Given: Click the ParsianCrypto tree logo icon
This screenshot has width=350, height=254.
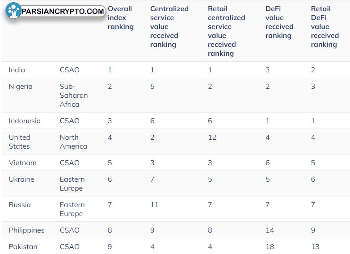Looking at the screenshot, I should tap(13, 10).
